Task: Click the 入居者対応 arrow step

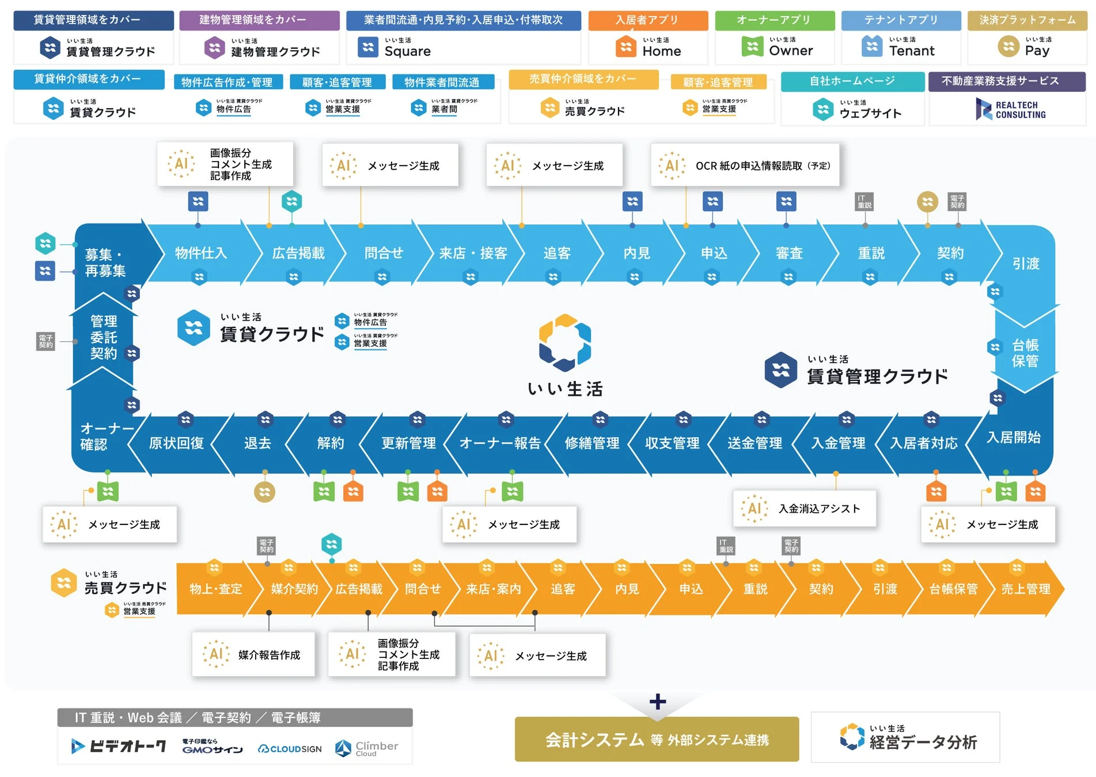Action: [x=923, y=443]
